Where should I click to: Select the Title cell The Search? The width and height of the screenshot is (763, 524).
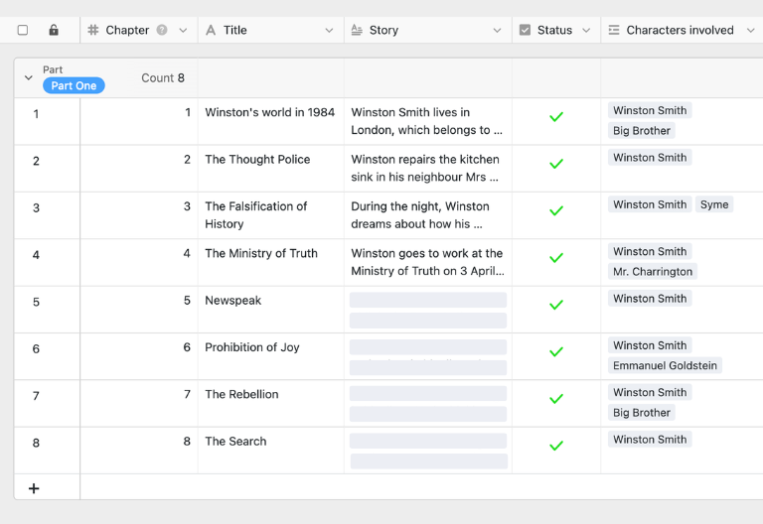[270, 451]
